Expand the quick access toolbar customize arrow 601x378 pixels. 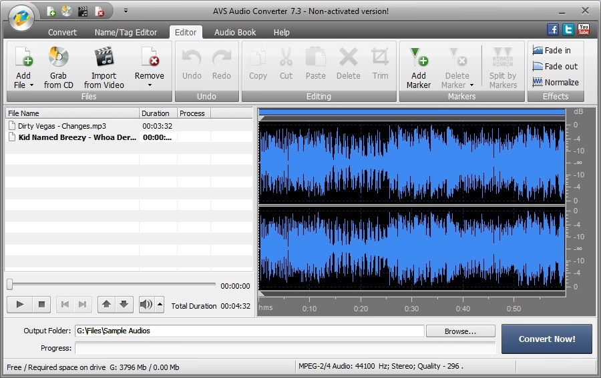(126, 11)
